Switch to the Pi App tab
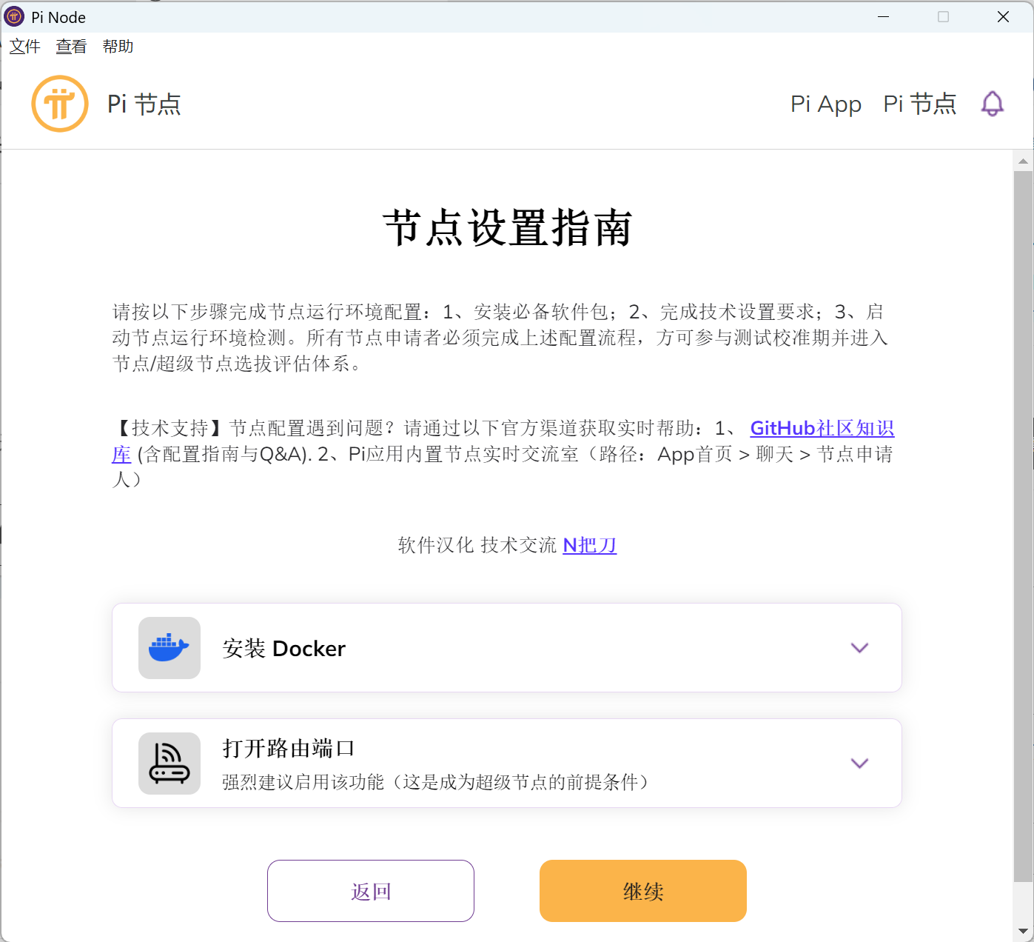 click(x=826, y=104)
